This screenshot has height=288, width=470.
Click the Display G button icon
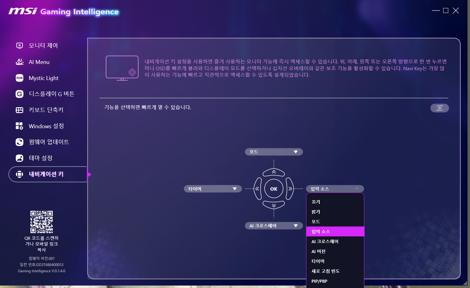[19, 94]
